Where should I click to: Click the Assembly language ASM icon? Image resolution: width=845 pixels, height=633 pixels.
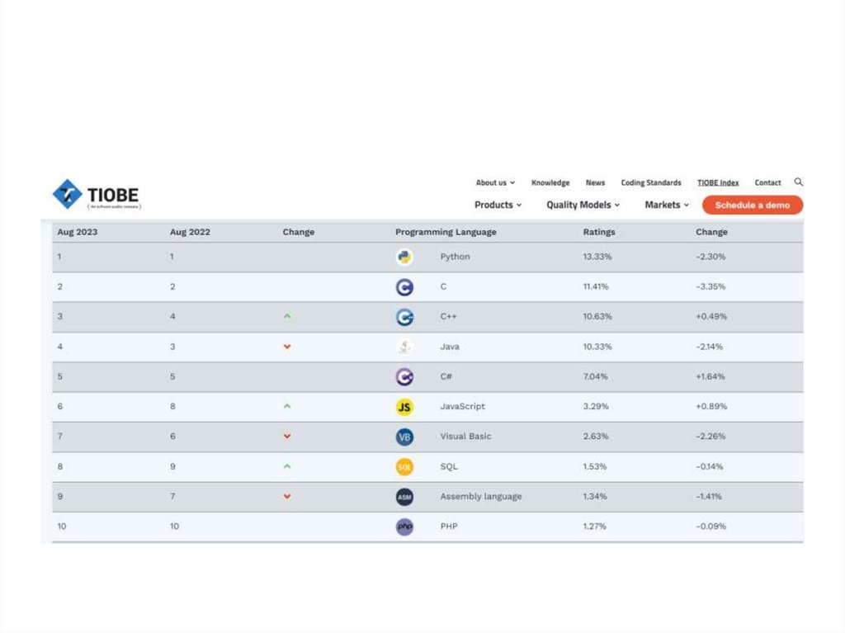click(x=404, y=497)
